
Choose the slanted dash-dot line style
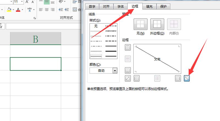[x=111, y=31]
